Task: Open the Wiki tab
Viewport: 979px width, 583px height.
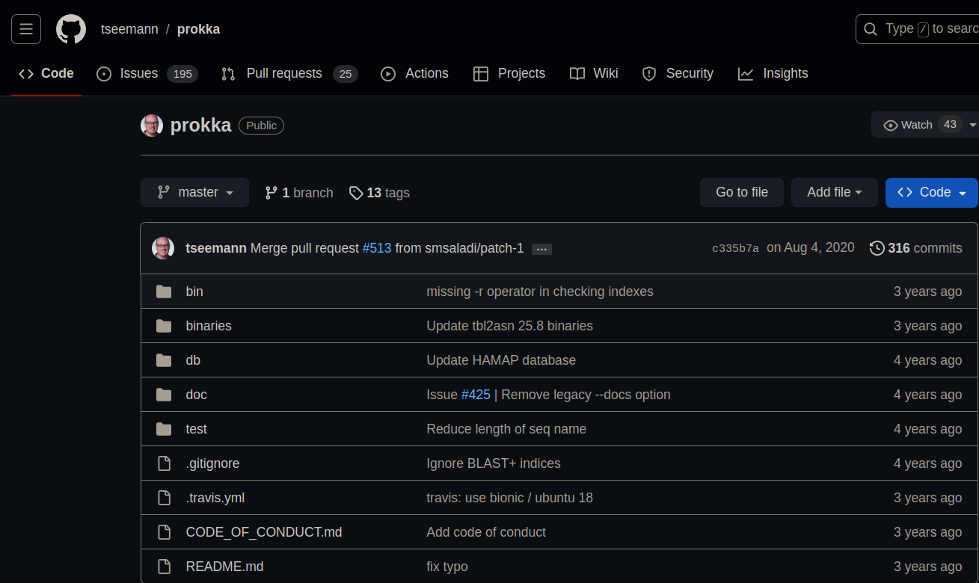Action: pyautogui.click(x=594, y=73)
